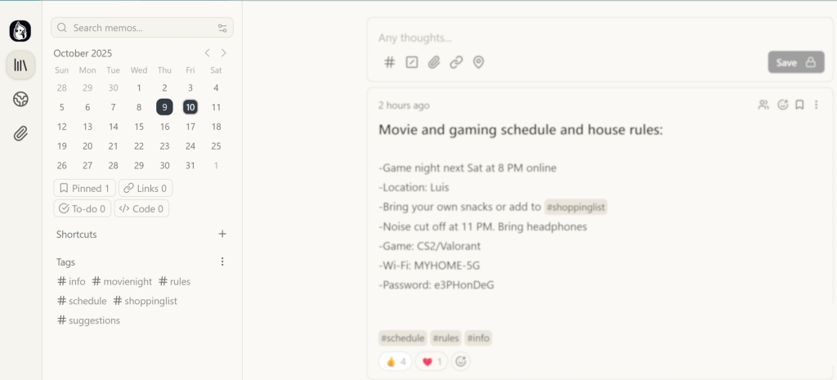Click the Save button

click(795, 62)
